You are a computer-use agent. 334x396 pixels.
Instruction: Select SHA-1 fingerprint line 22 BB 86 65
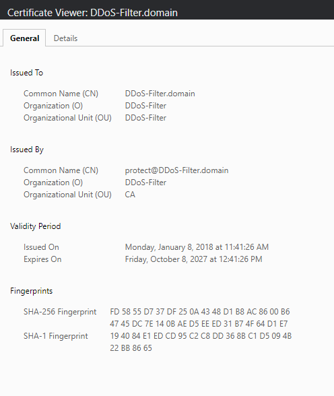pyautogui.click(x=131, y=348)
